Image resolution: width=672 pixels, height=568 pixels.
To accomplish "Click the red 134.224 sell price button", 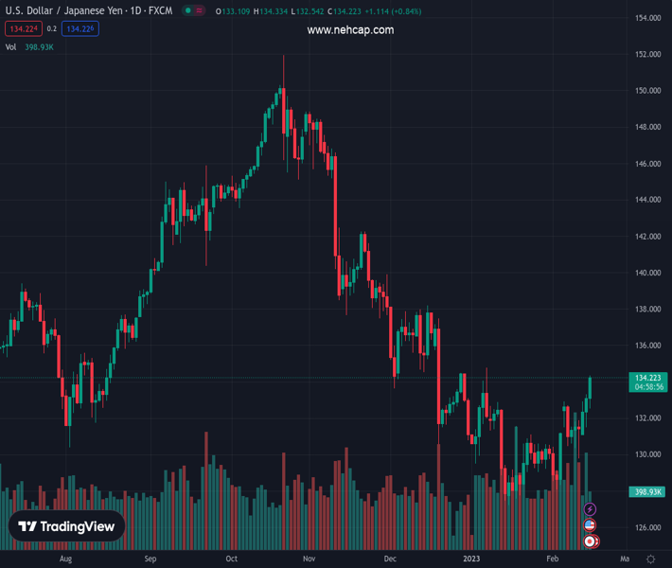I will tap(23, 29).
